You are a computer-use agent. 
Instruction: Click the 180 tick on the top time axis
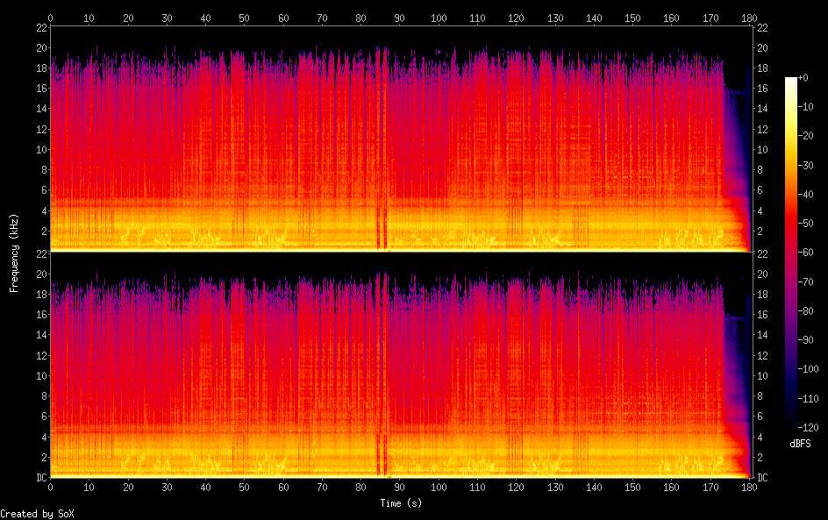(748, 18)
